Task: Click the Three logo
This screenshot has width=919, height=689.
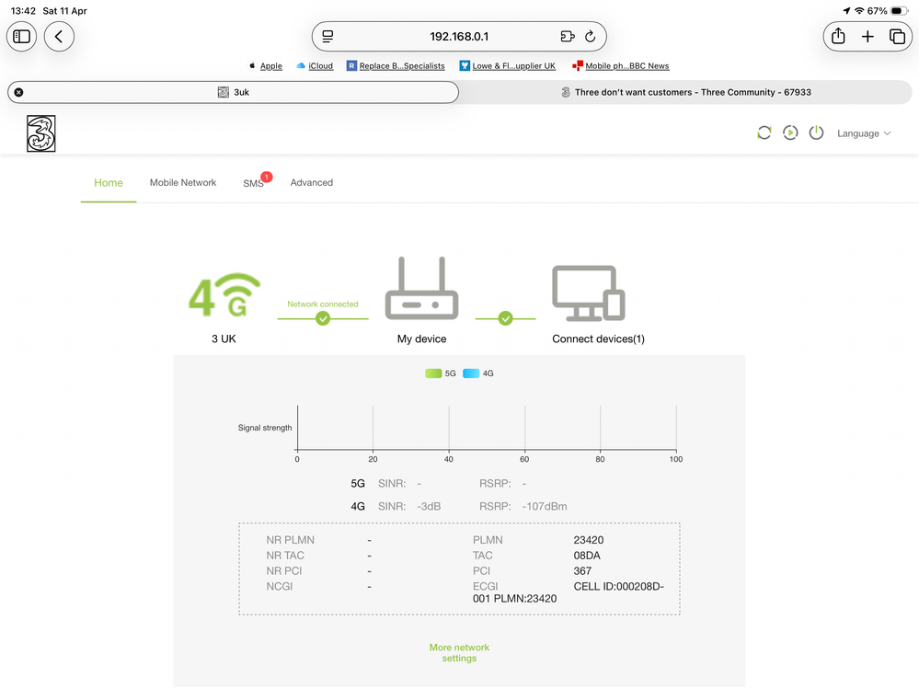Action: click(41, 133)
